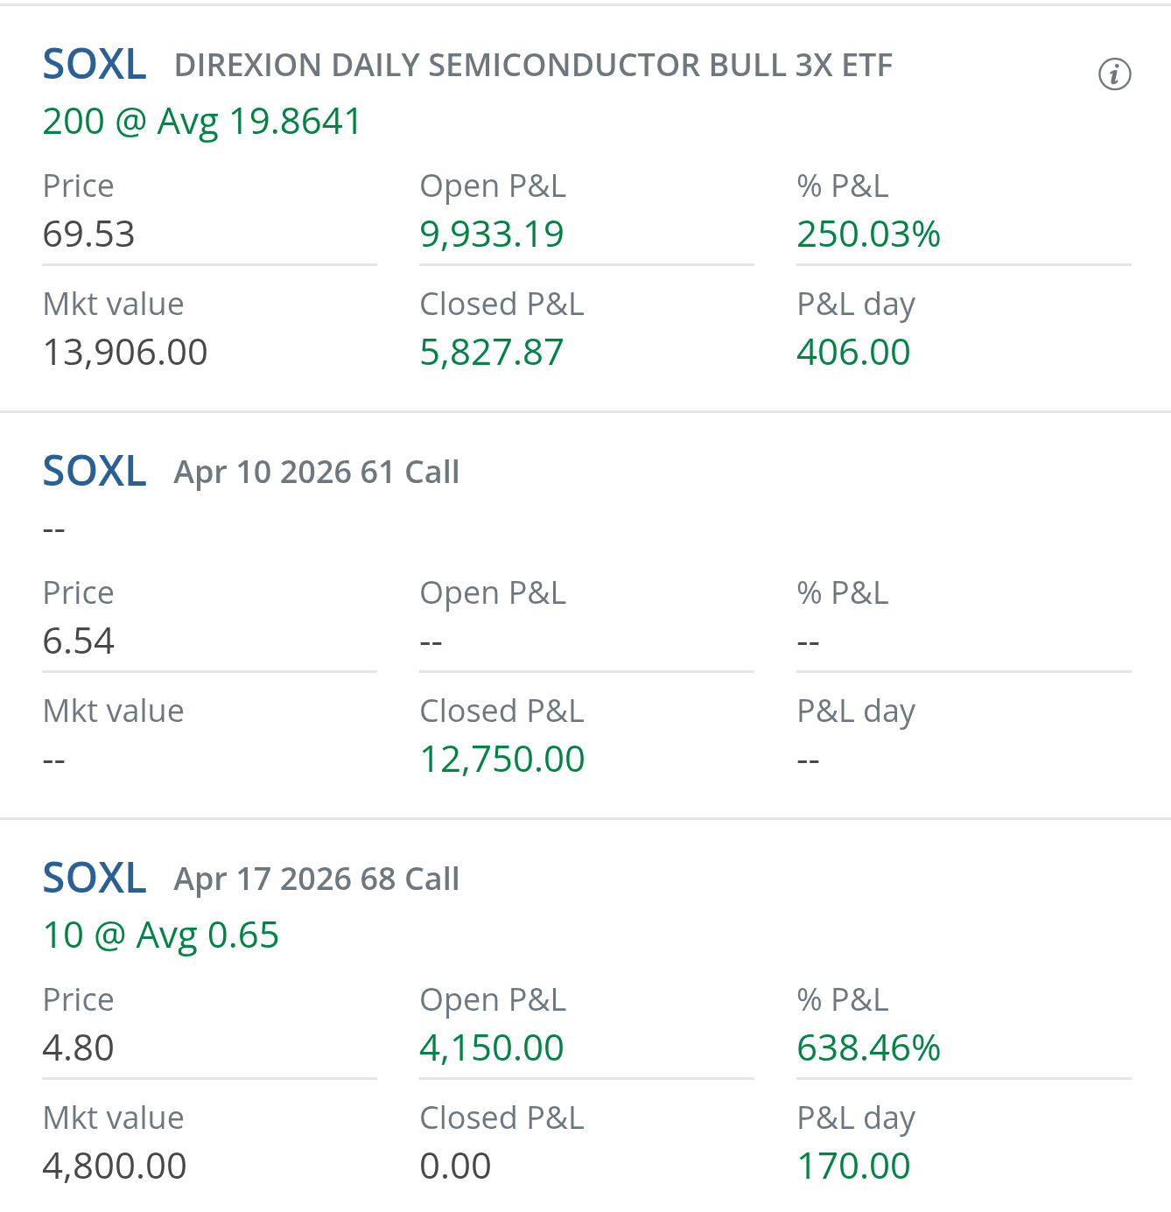Click 'Open P&L' label in the Apr 10 Call card

[x=494, y=593]
